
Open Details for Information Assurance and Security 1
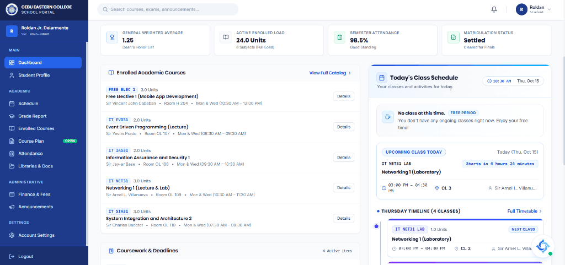coord(343,157)
